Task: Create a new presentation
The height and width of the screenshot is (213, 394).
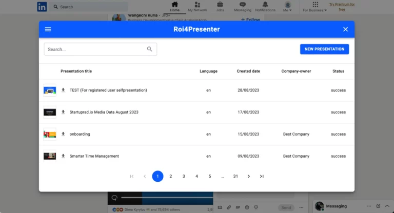Action: pos(324,49)
